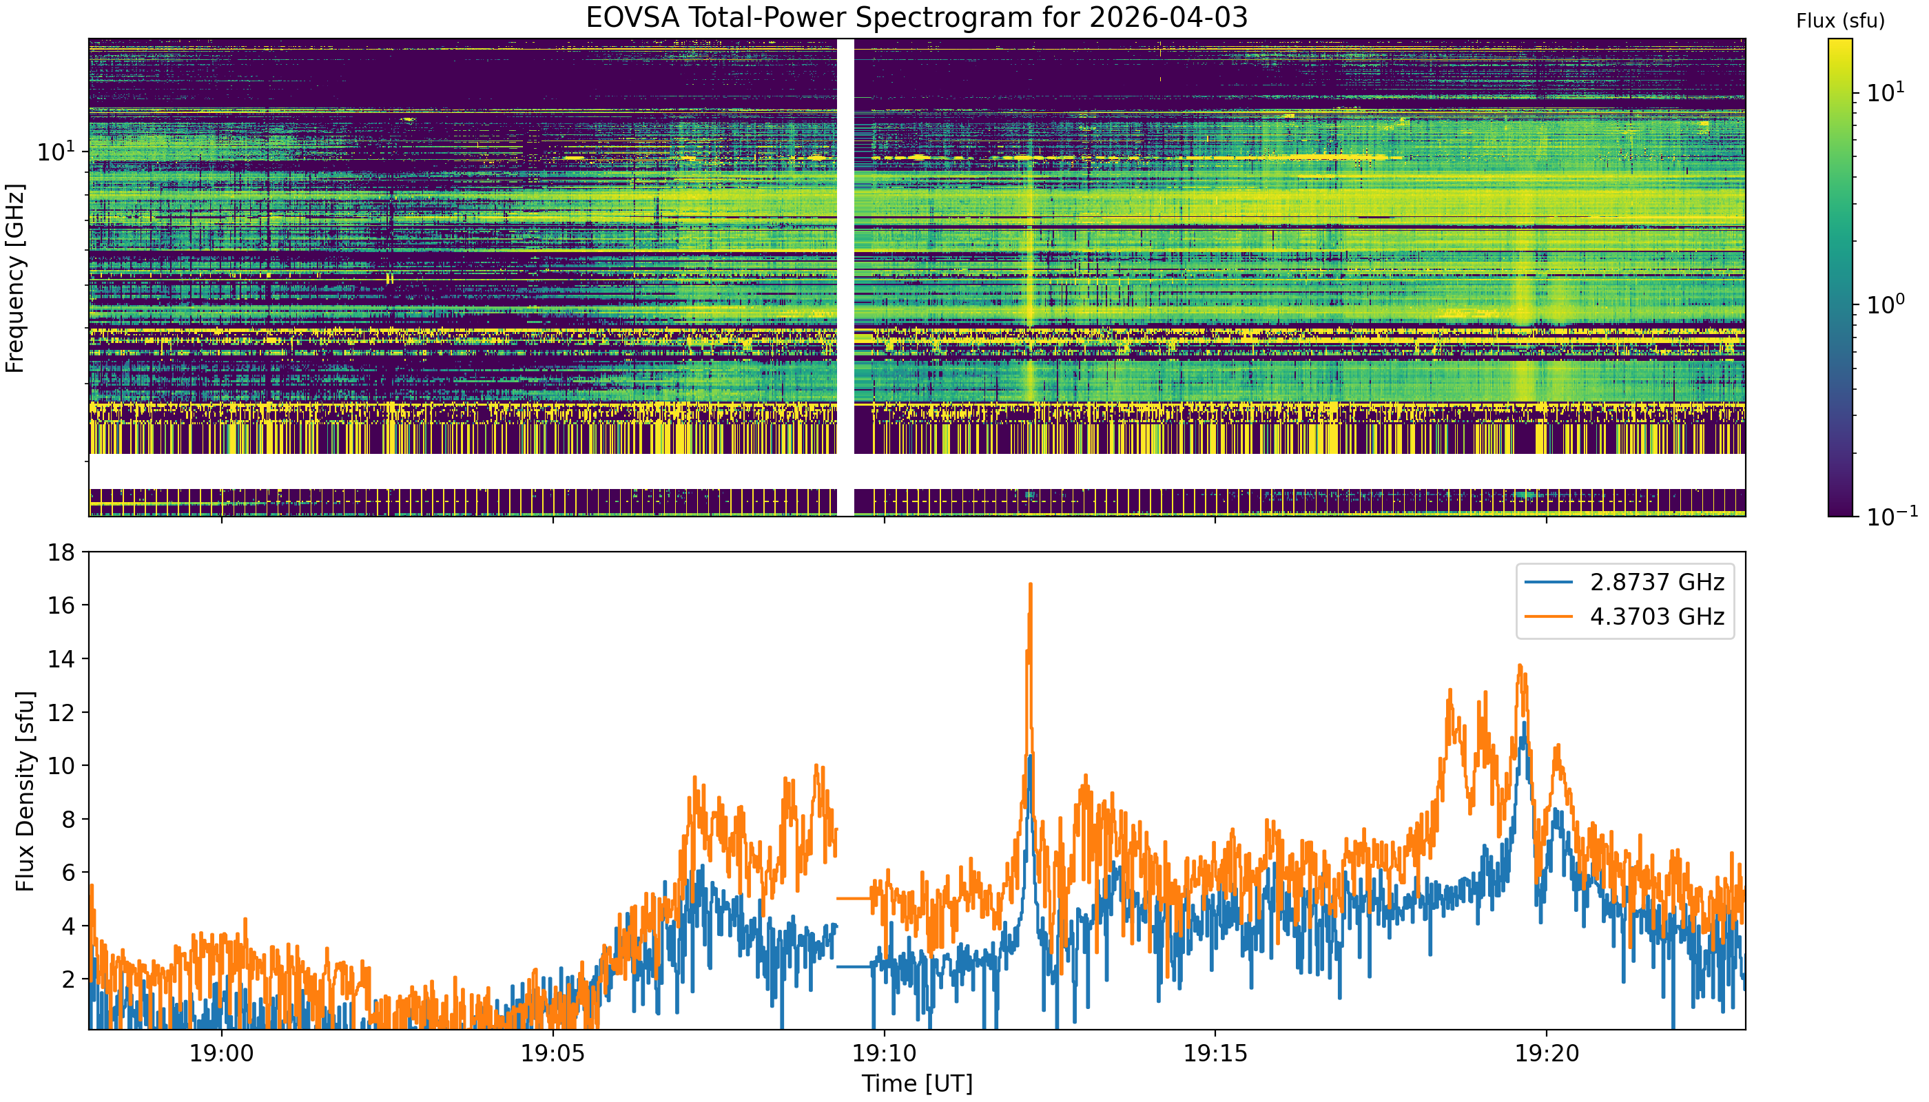Click the orange line swatch in the legend

point(1548,617)
